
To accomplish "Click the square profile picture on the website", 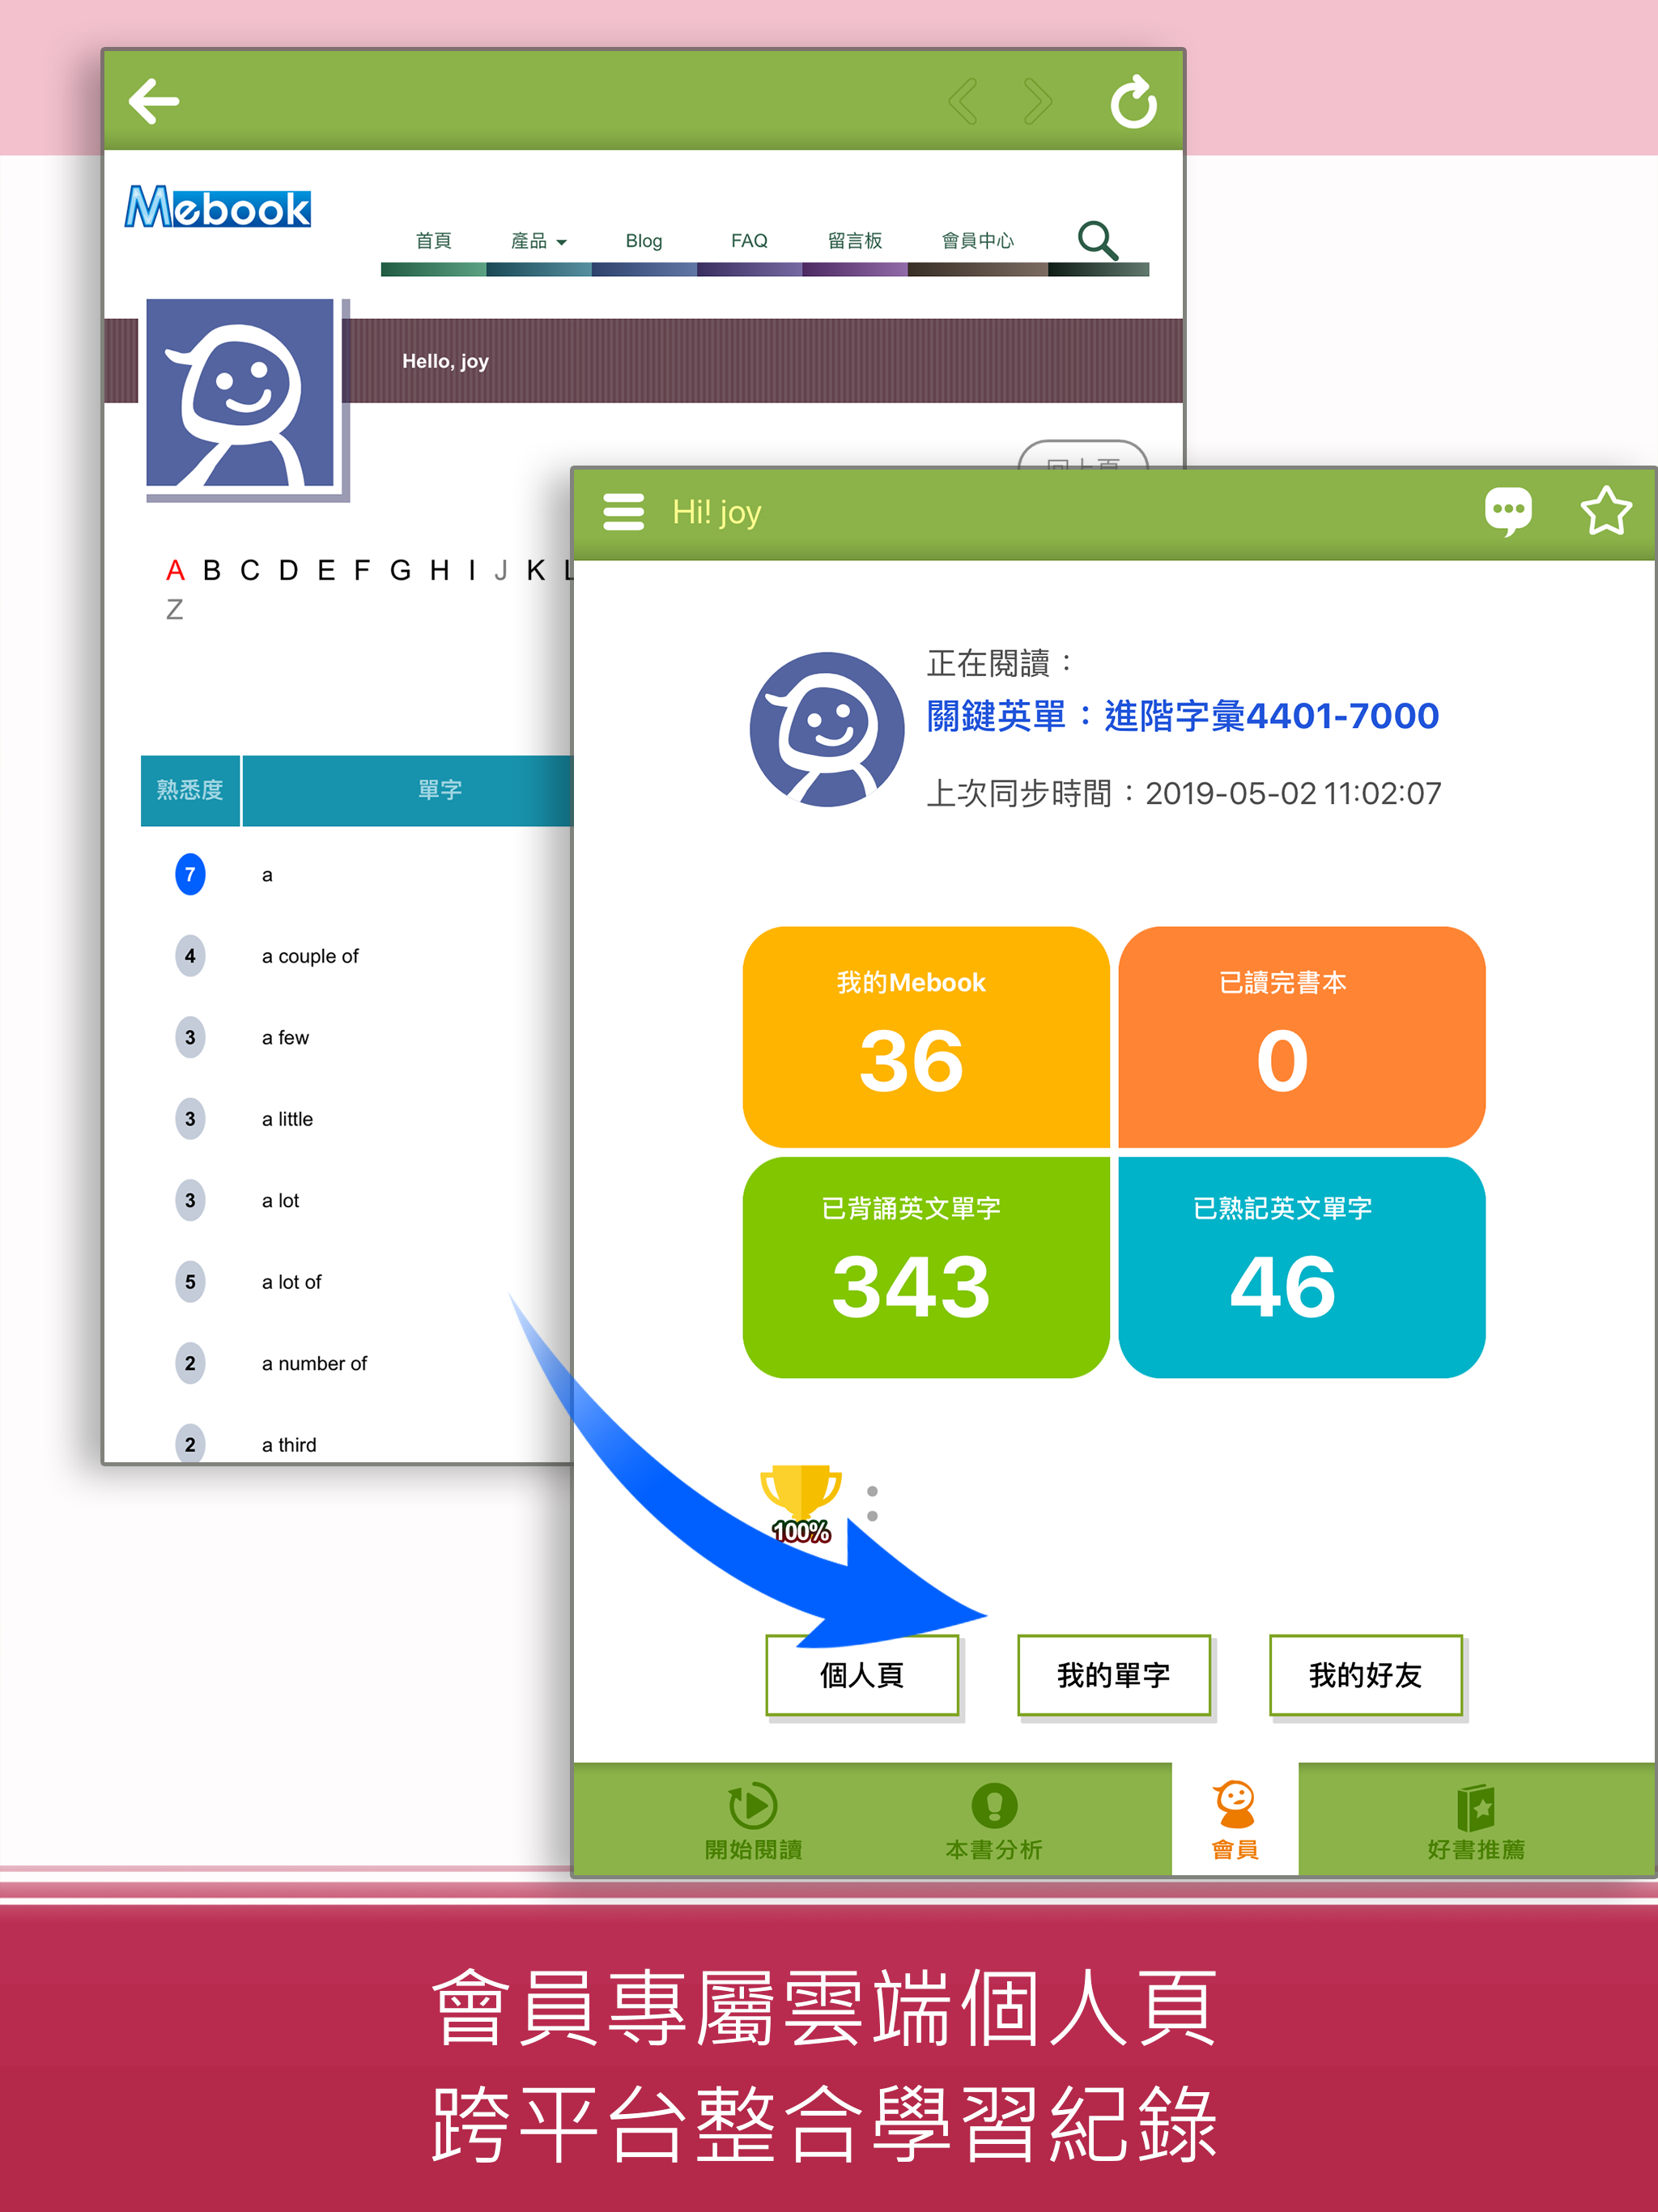I will [x=241, y=392].
